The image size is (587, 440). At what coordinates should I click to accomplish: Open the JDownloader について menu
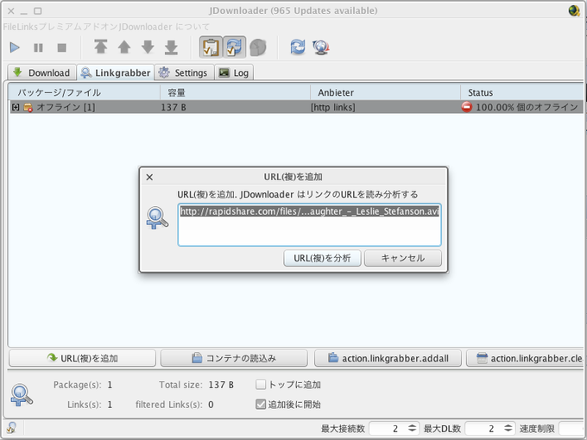(x=165, y=27)
